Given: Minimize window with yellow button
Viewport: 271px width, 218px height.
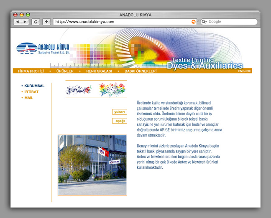Looking at the screenshot, I should click(22, 15).
